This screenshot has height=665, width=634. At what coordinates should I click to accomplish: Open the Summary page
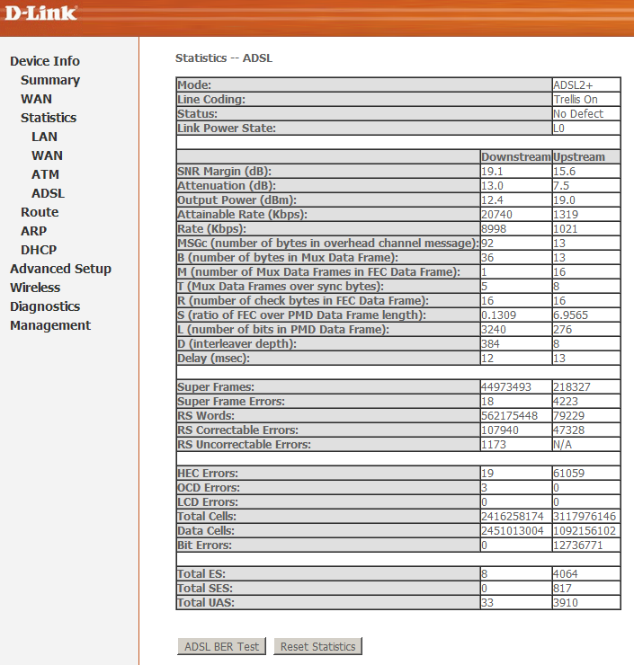tap(50, 80)
